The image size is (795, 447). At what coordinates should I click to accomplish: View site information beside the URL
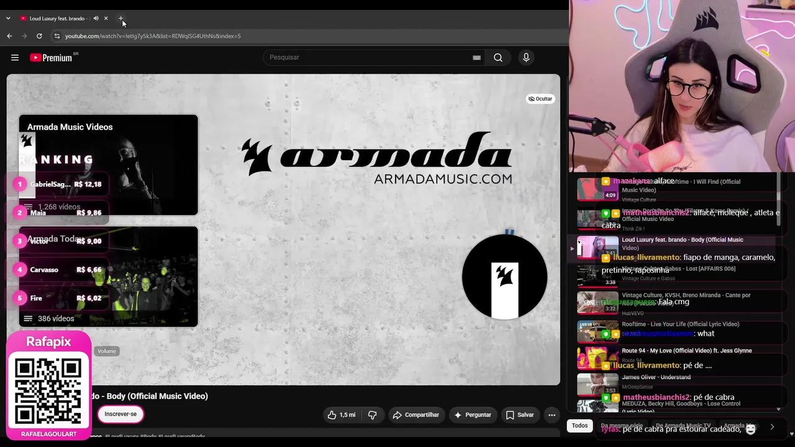tap(57, 36)
